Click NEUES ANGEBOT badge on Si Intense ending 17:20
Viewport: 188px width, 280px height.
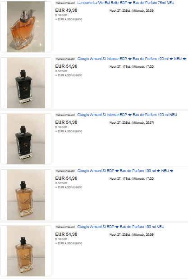point(65,59)
